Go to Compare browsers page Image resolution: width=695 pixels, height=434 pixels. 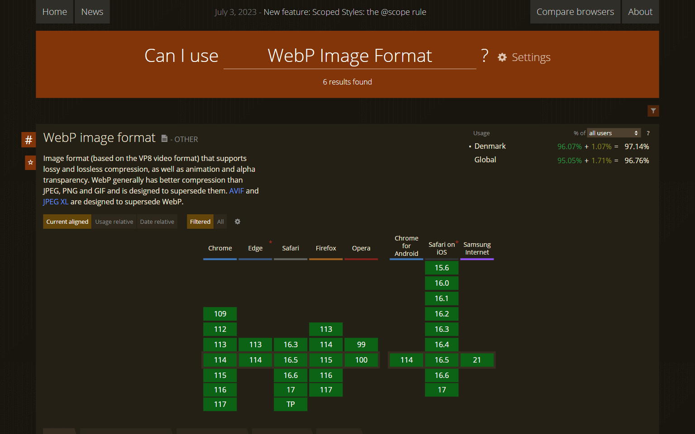coord(575,12)
